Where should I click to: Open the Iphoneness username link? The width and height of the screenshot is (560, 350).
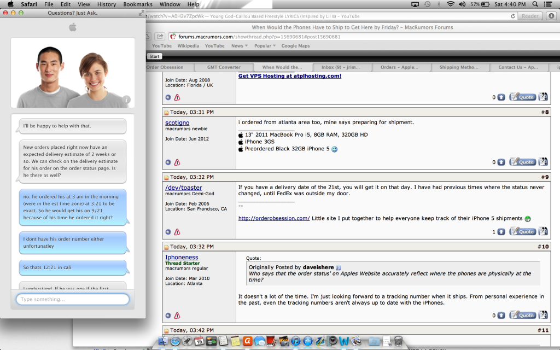tap(182, 258)
